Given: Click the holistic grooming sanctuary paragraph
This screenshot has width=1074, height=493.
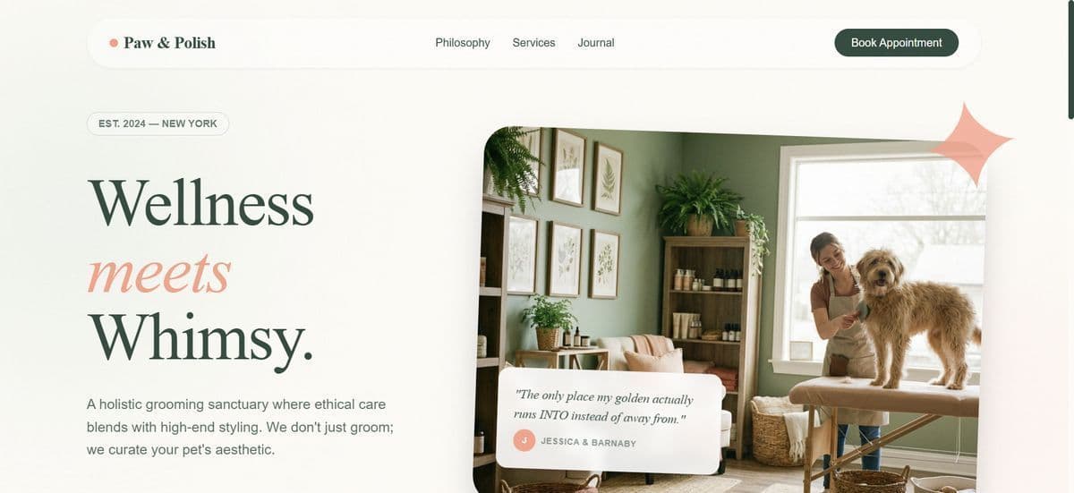Looking at the screenshot, I should pos(241,427).
